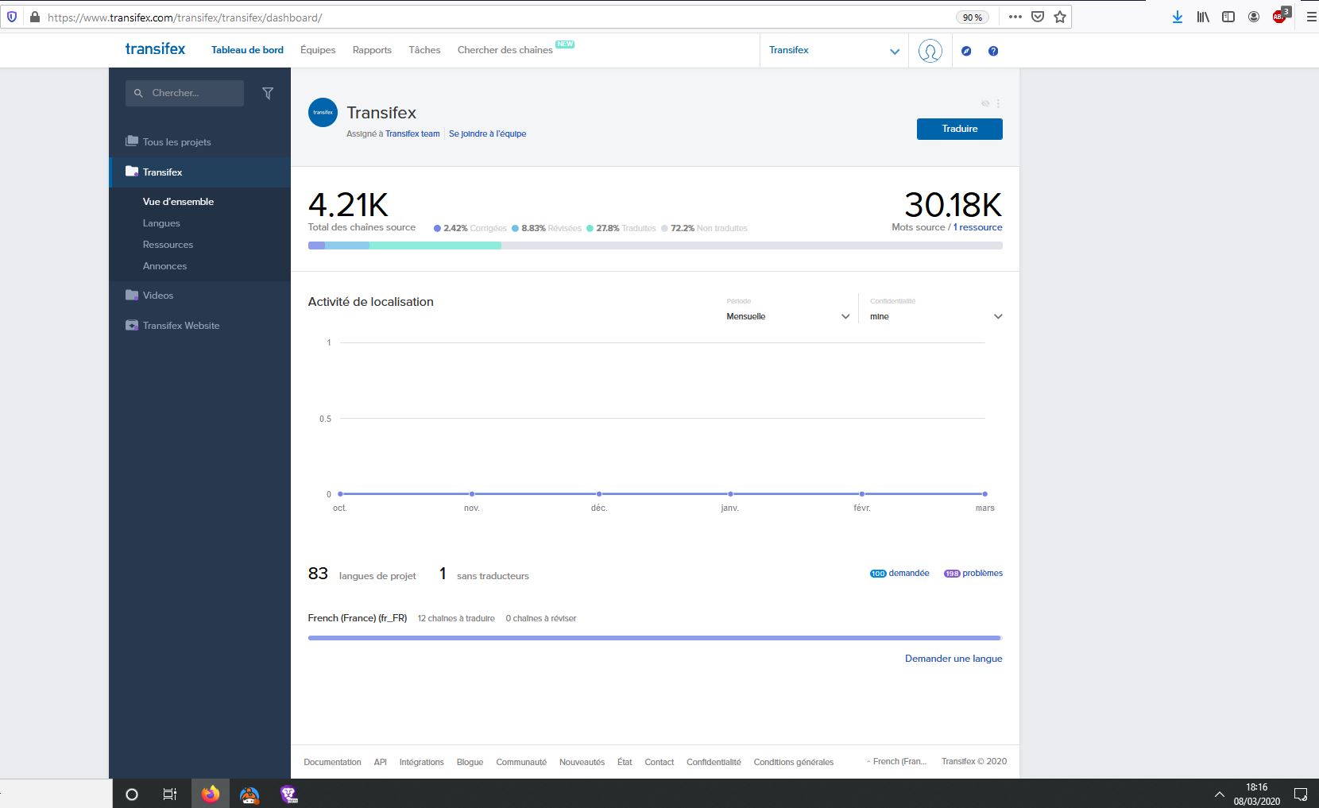Open Firefox downloads arrow
Viewport: 1319px width, 808px height.
click(x=1178, y=17)
